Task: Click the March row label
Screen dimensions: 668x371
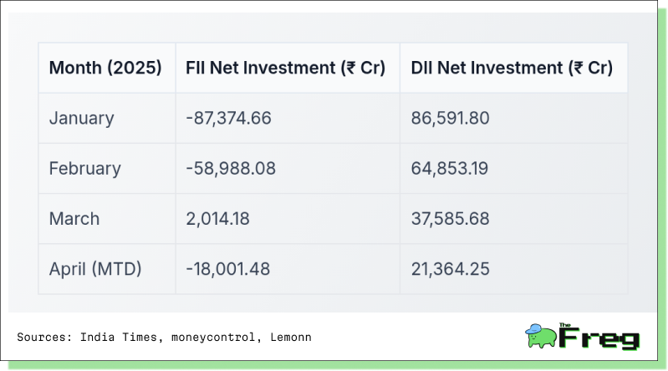Action: [x=74, y=219]
